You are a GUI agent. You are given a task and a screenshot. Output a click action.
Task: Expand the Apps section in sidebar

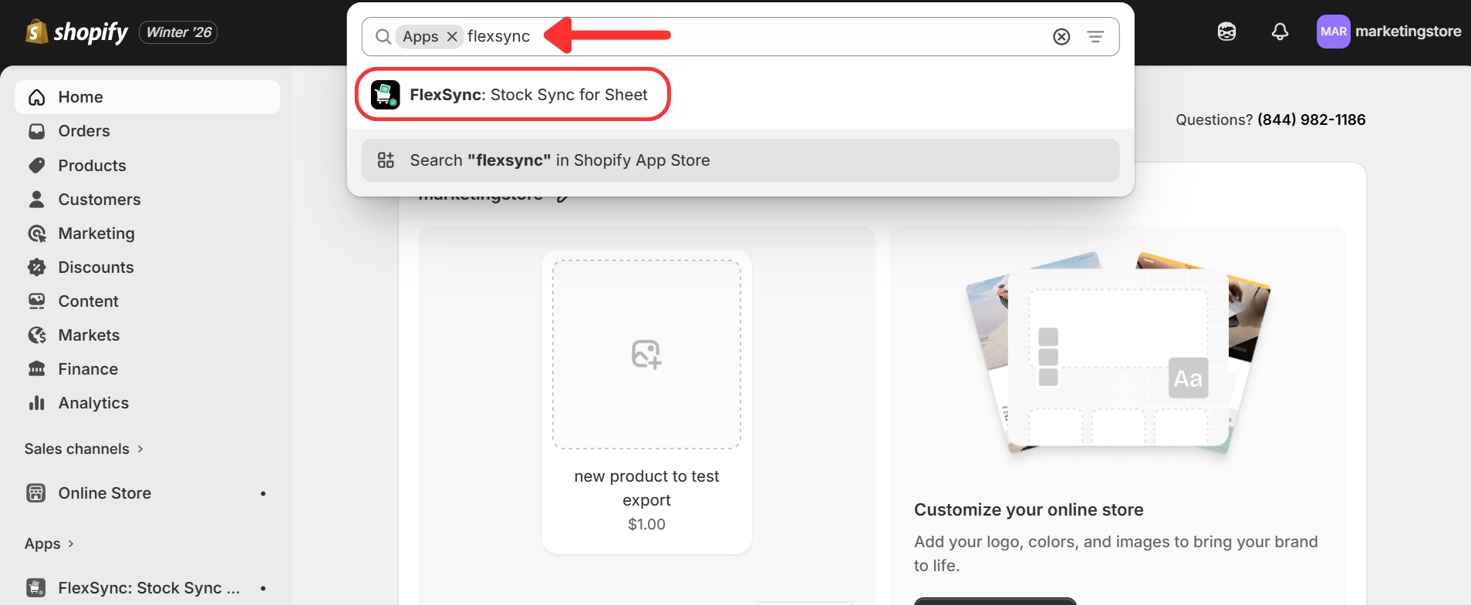click(x=49, y=544)
